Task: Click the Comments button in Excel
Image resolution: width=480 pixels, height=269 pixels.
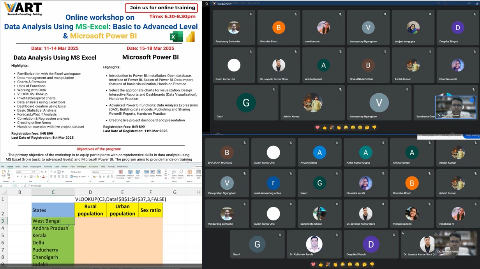Action: [x=197, y=166]
